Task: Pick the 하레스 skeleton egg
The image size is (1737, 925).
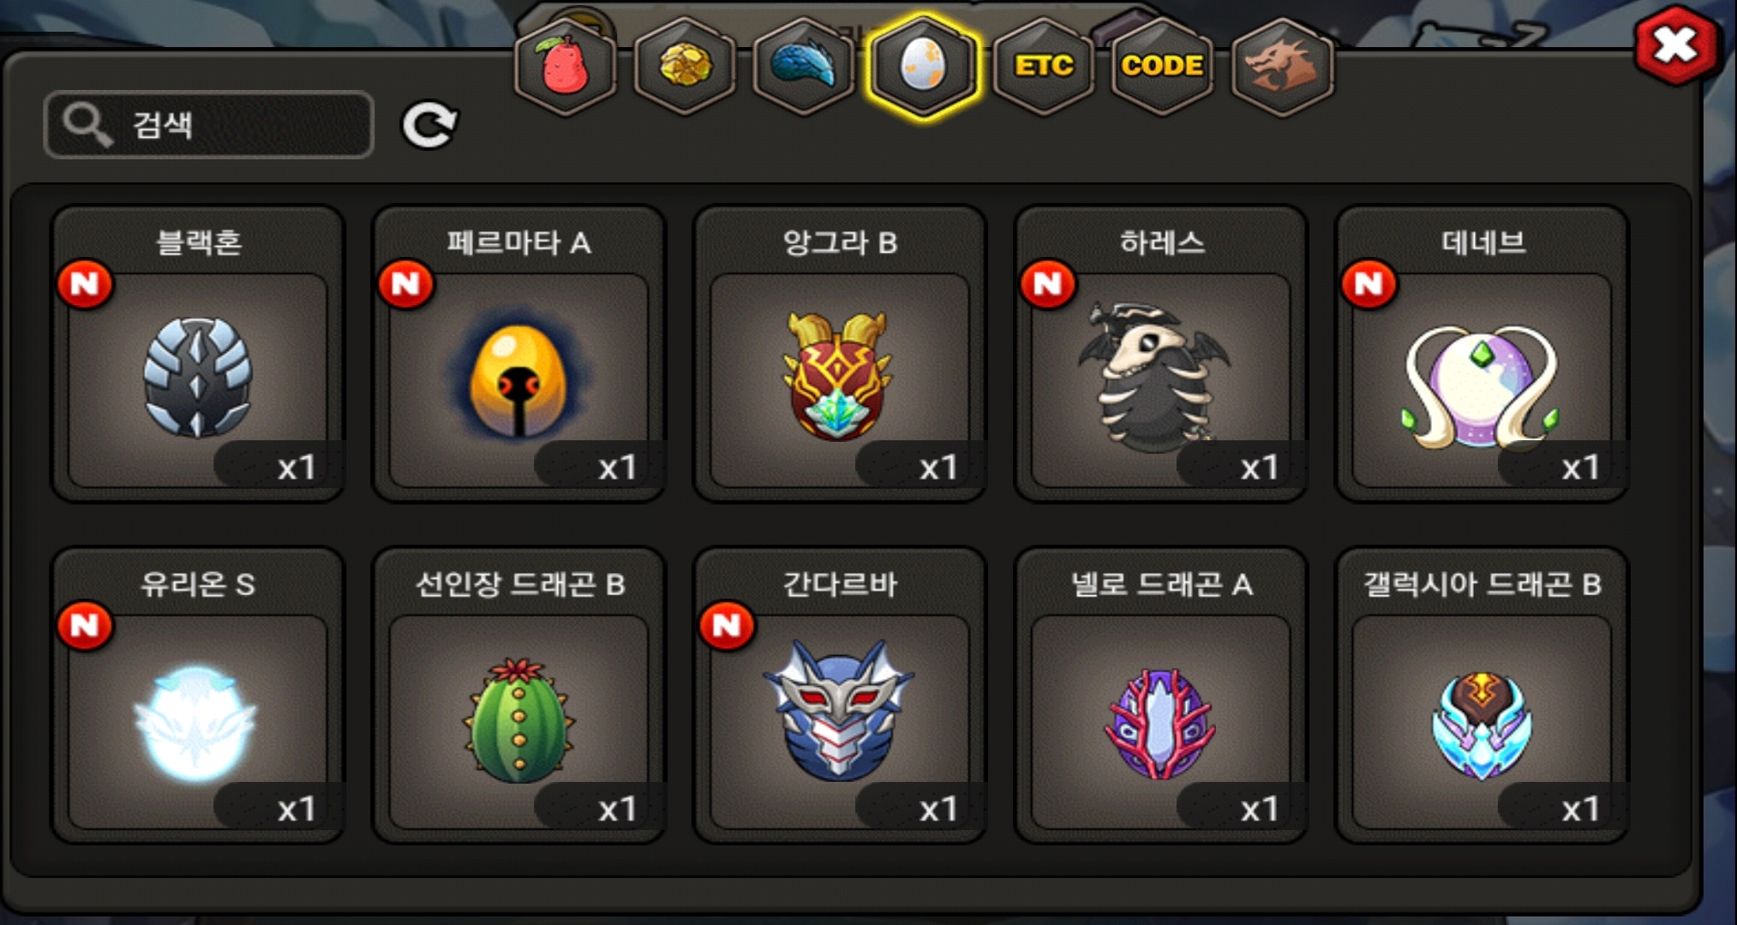Action: [1160, 354]
